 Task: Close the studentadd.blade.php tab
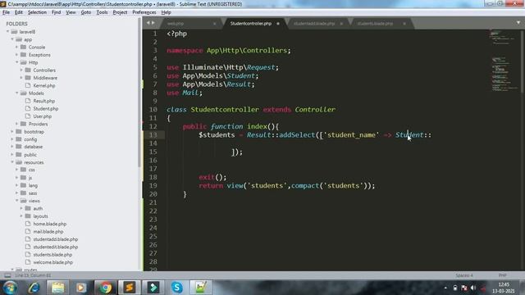[341, 24]
